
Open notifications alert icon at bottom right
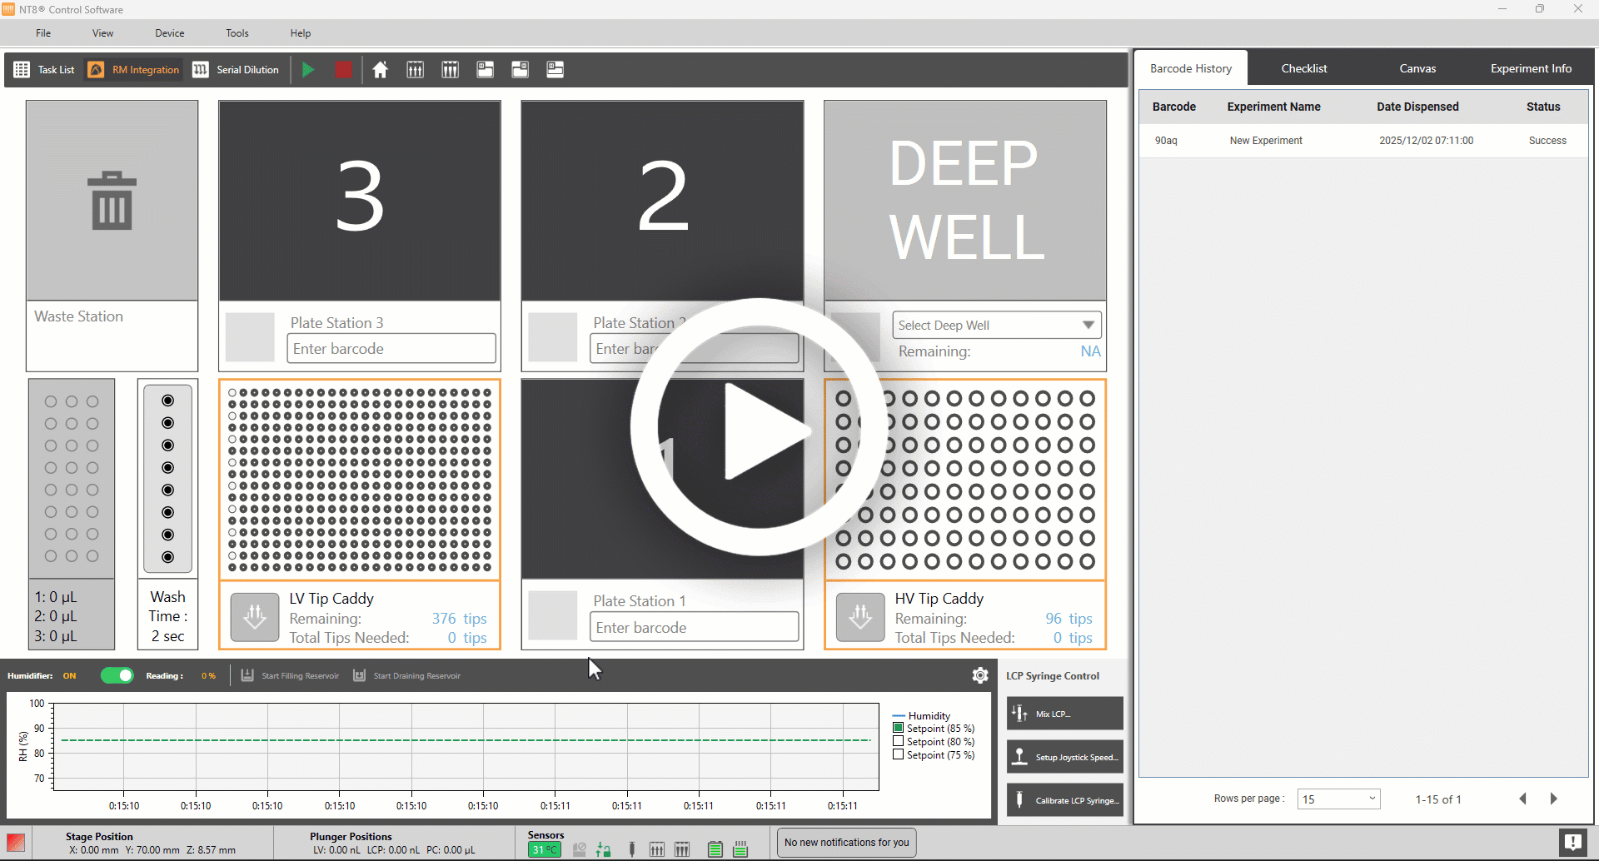(1572, 842)
